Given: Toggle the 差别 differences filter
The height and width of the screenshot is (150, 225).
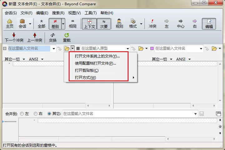Looking at the screenshot, I should click(55, 24).
